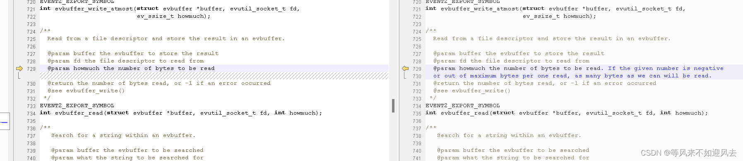
Task: Click line number 729 in left pane
Action: click(31, 69)
